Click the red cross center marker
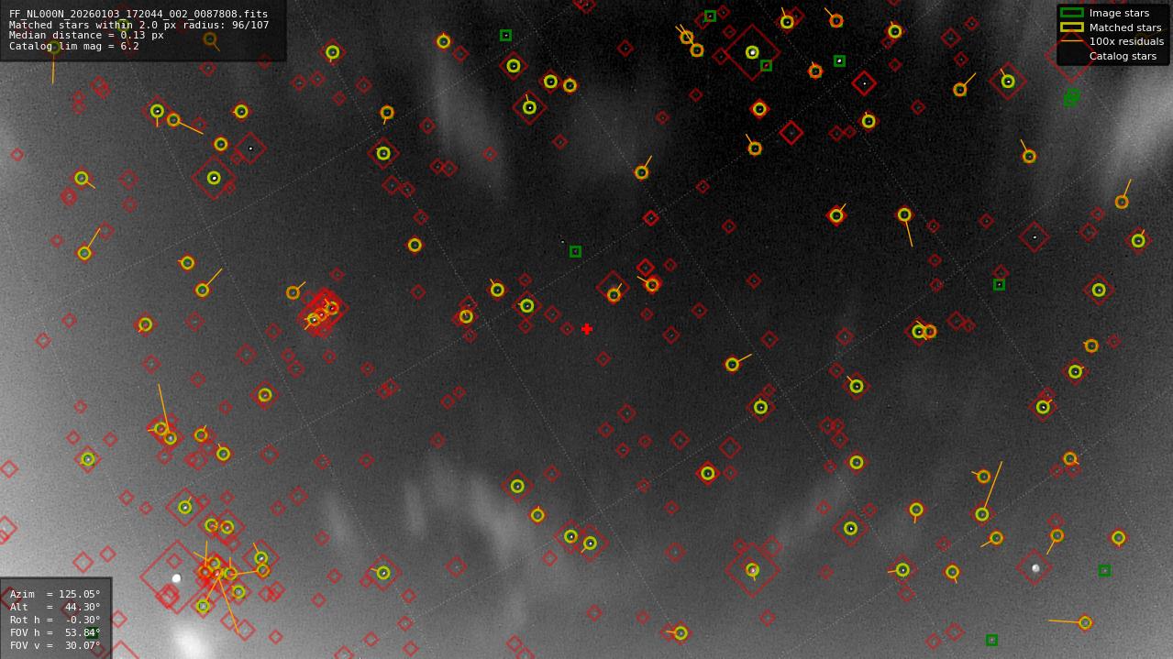Screen dimensions: 1173x659 tap(587, 329)
